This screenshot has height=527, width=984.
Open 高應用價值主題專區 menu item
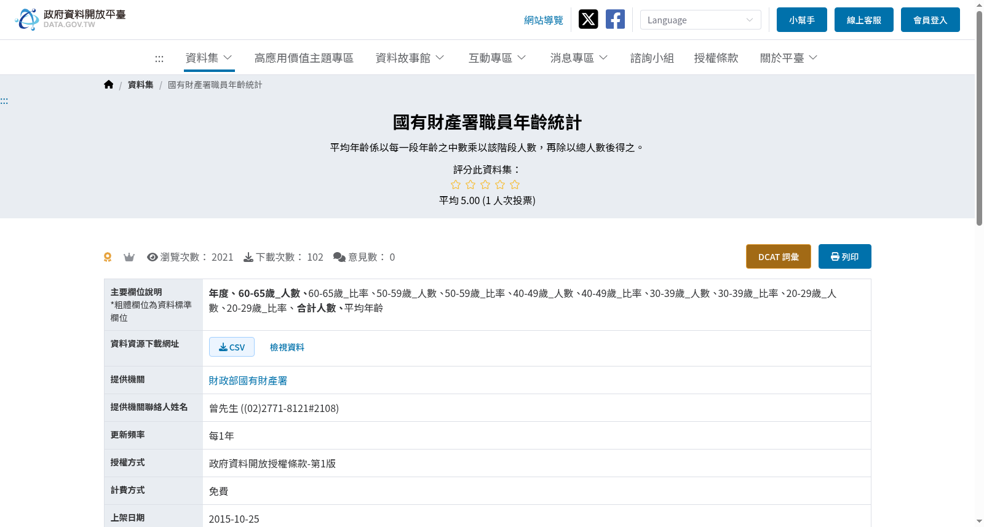click(x=304, y=58)
